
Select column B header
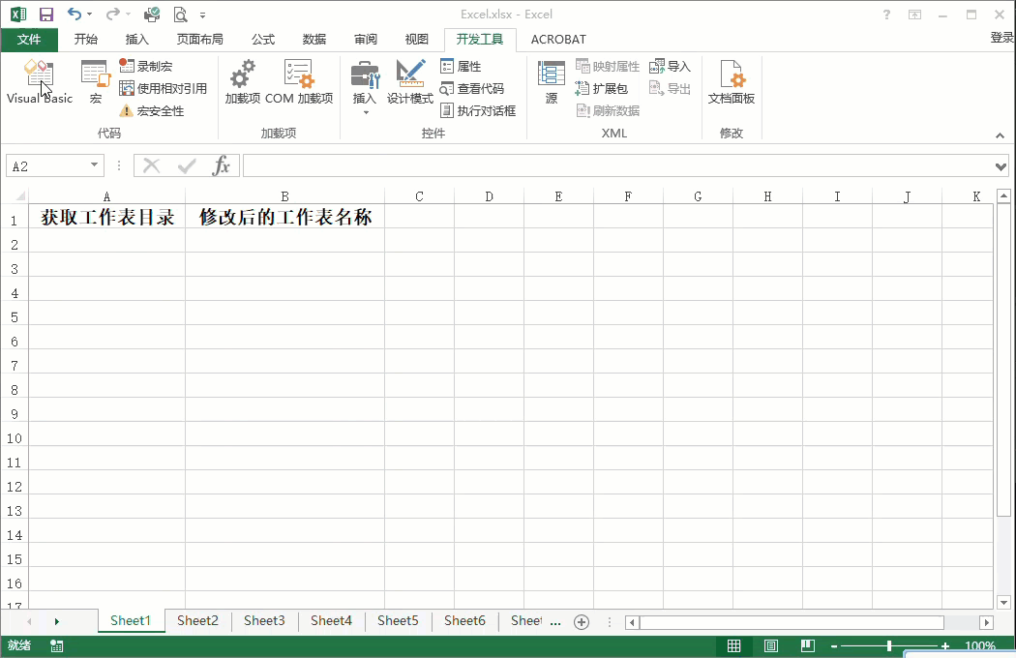(x=284, y=196)
